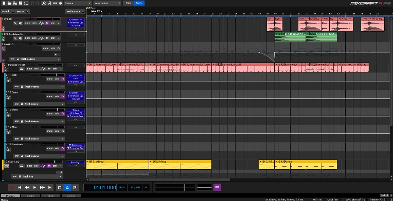Rewind to start with the transport button
The image size is (393, 201).
[20, 187]
